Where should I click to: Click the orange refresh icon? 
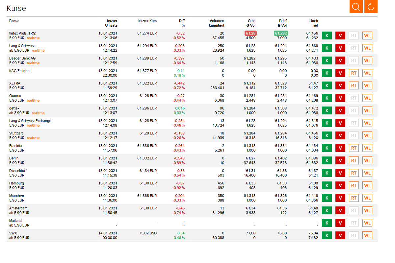[x=371, y=7]
